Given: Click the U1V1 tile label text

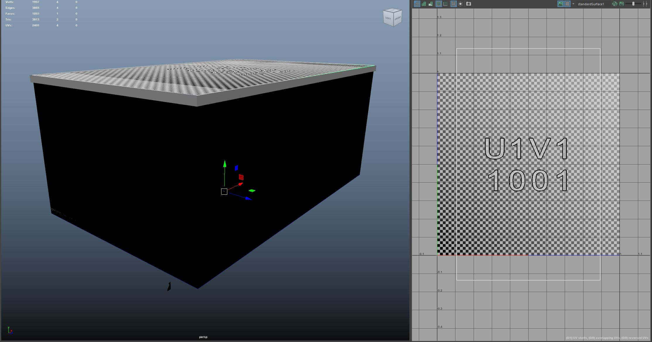Looking at the screenshot, I should [526, 148].
